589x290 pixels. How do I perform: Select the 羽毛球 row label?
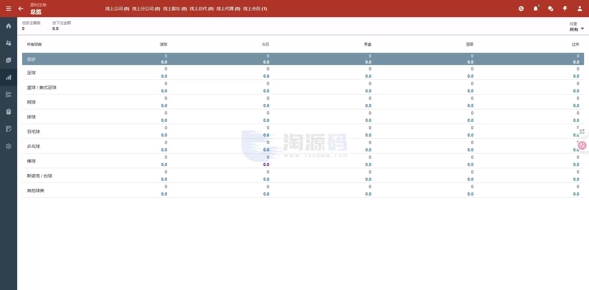click(33, 132)
